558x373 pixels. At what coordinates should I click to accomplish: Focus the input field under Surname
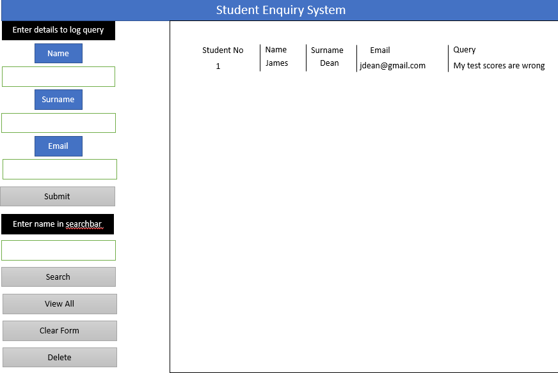coord(58,123)
